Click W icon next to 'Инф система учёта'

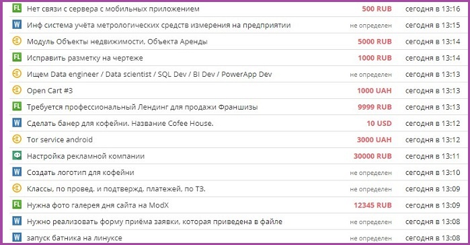coord(17,24)
